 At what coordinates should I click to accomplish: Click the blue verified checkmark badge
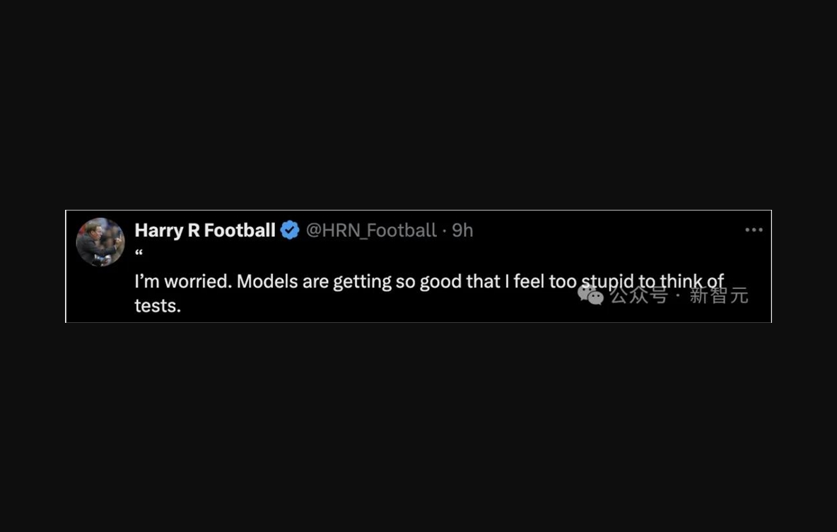click(x=290, y=230)
